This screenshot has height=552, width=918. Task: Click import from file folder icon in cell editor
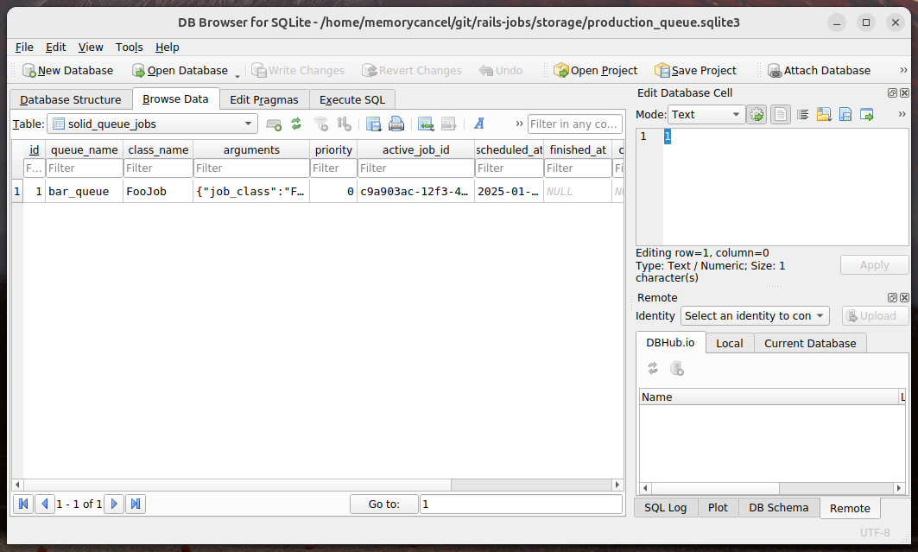[824, 115]
